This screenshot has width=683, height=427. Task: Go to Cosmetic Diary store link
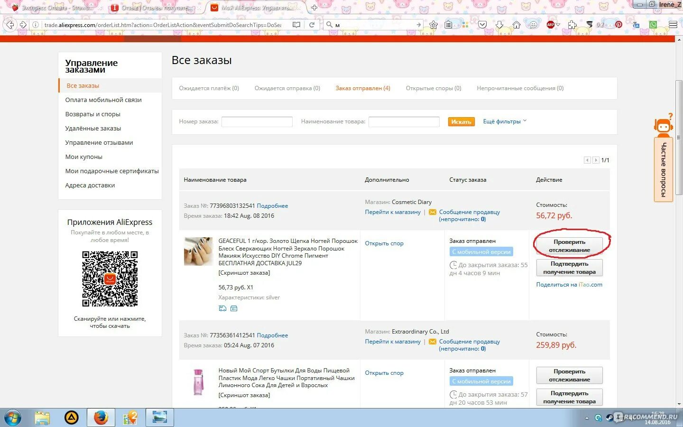(x=393, y=212)
